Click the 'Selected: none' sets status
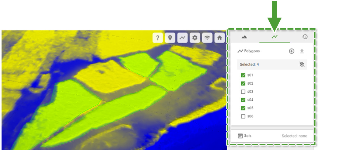Viewport: 343px width, 150px height. click(x=294, y=136)
